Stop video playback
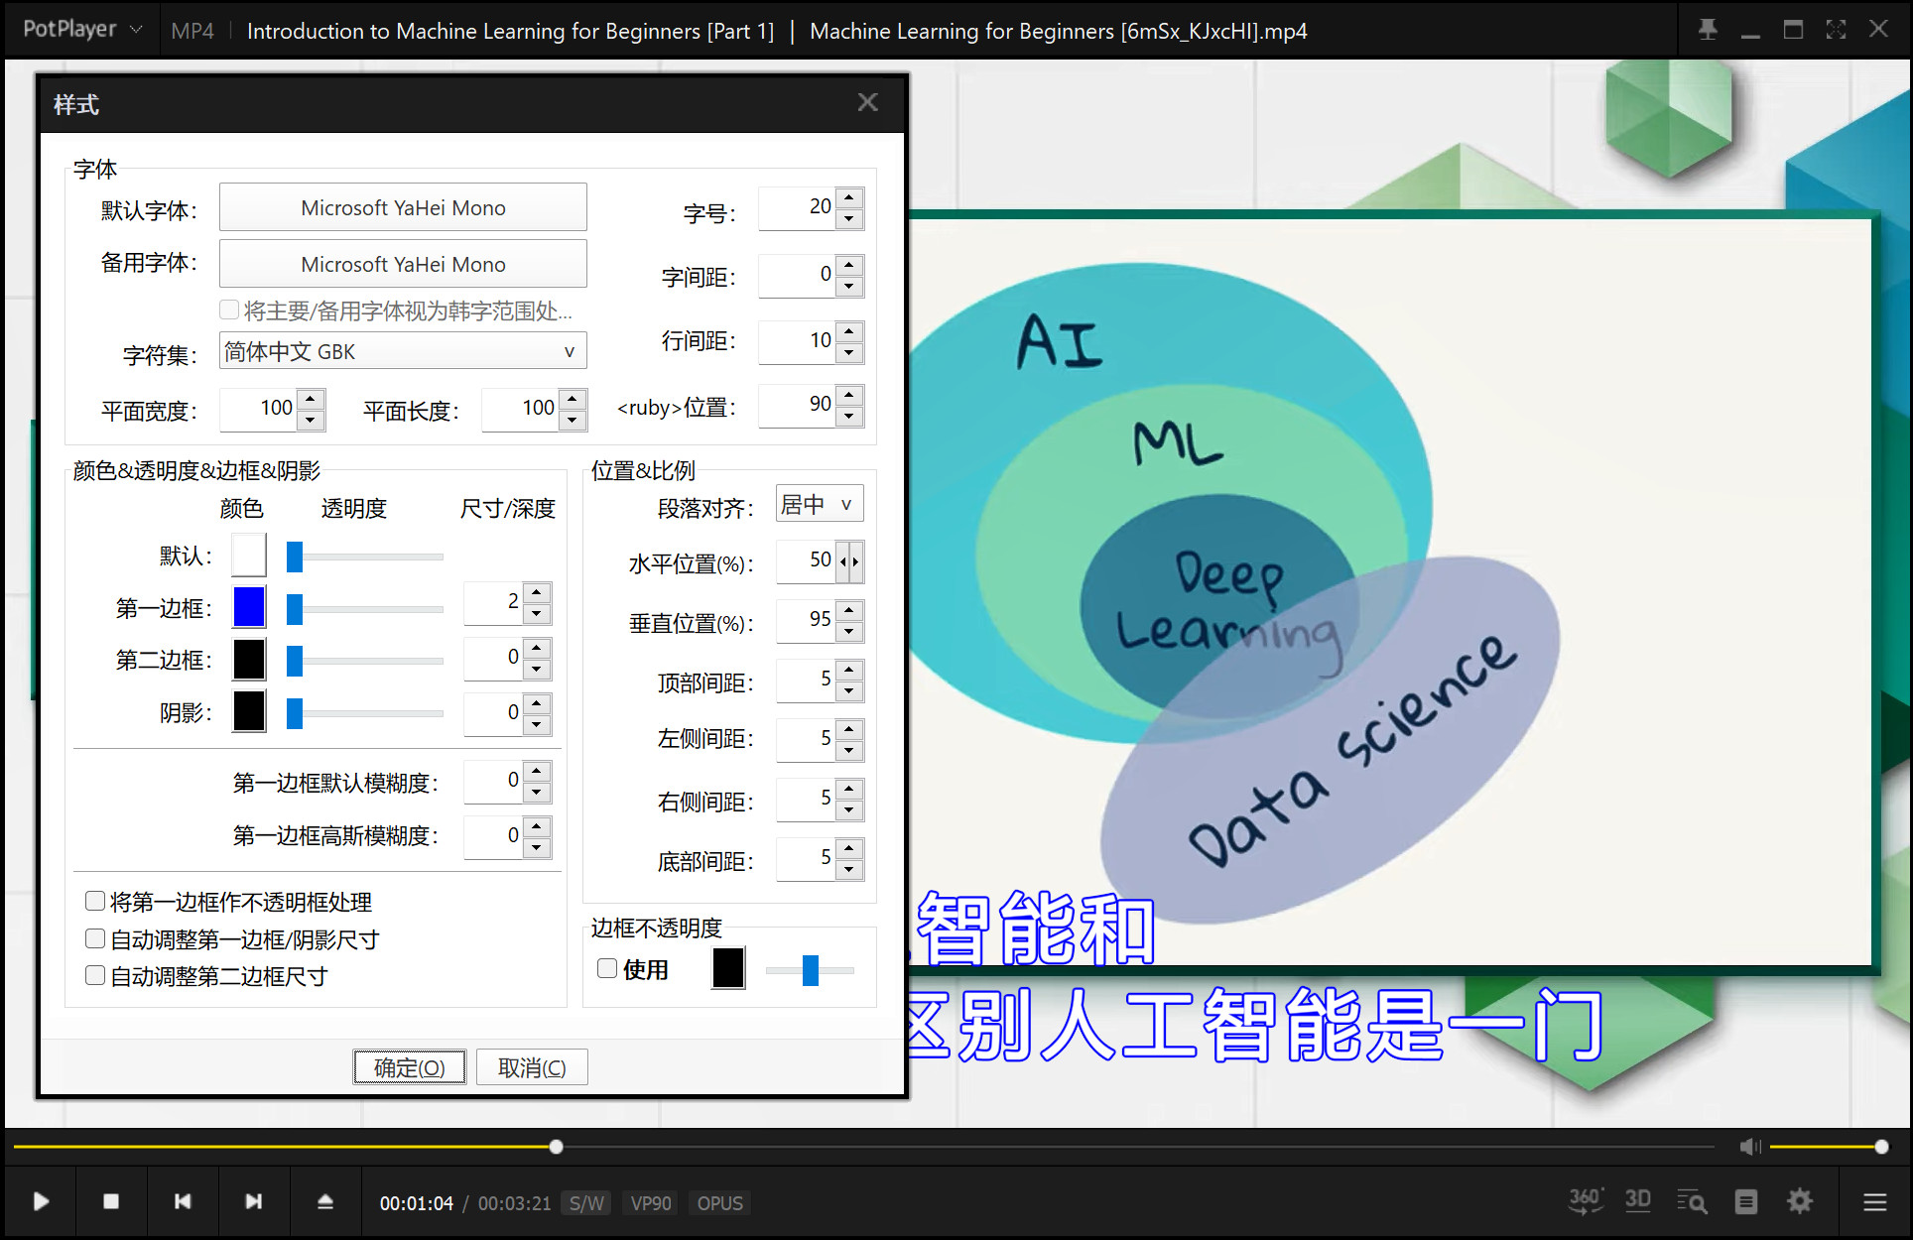 [x=111, y=1202]
